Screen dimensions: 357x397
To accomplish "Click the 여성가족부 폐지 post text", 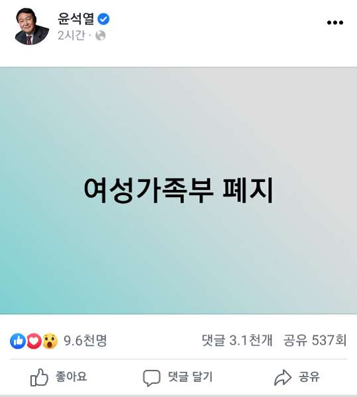I will (x=179, y=190).
